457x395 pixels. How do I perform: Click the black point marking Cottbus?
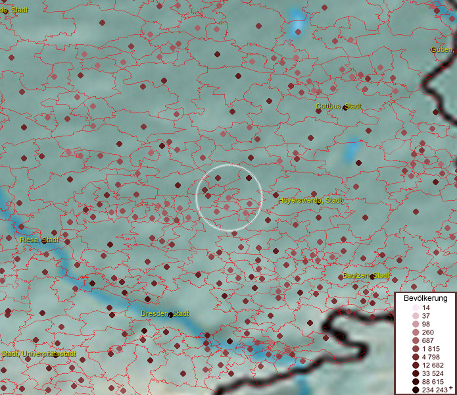[x=346, y=108]
